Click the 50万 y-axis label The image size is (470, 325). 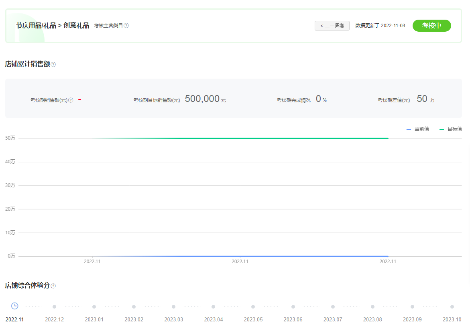(x=10, y=138)
